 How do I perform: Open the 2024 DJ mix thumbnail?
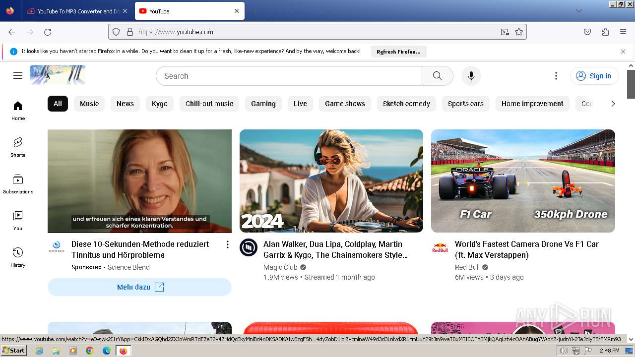(x=331, y=181)
